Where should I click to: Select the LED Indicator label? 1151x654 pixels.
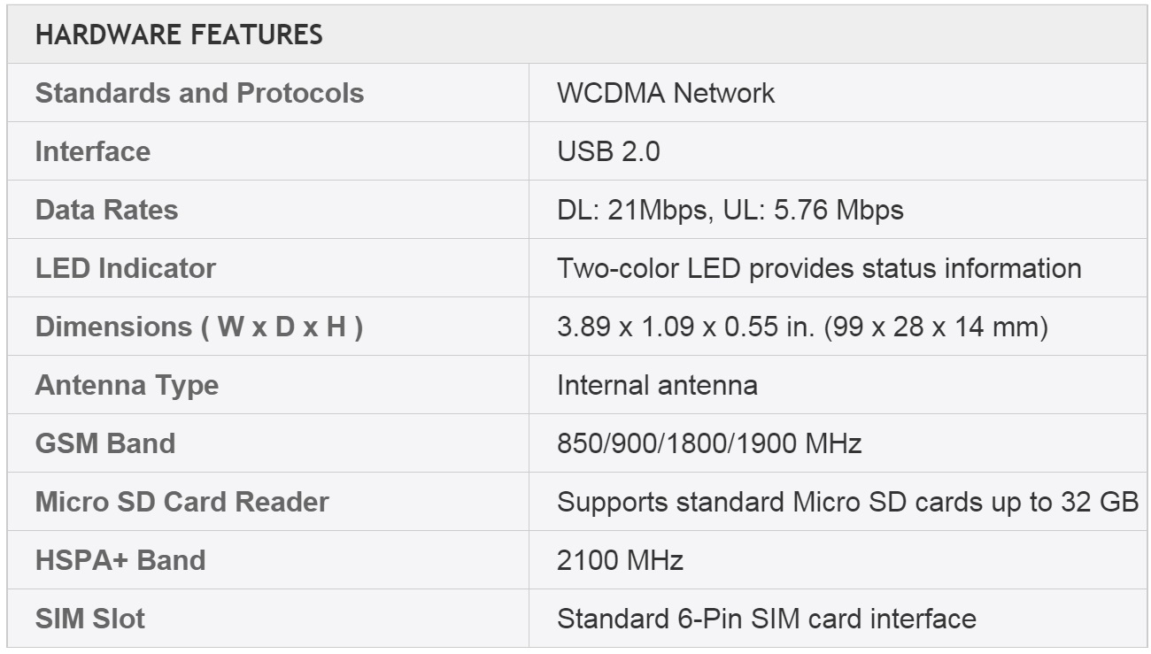coord(125,268)
